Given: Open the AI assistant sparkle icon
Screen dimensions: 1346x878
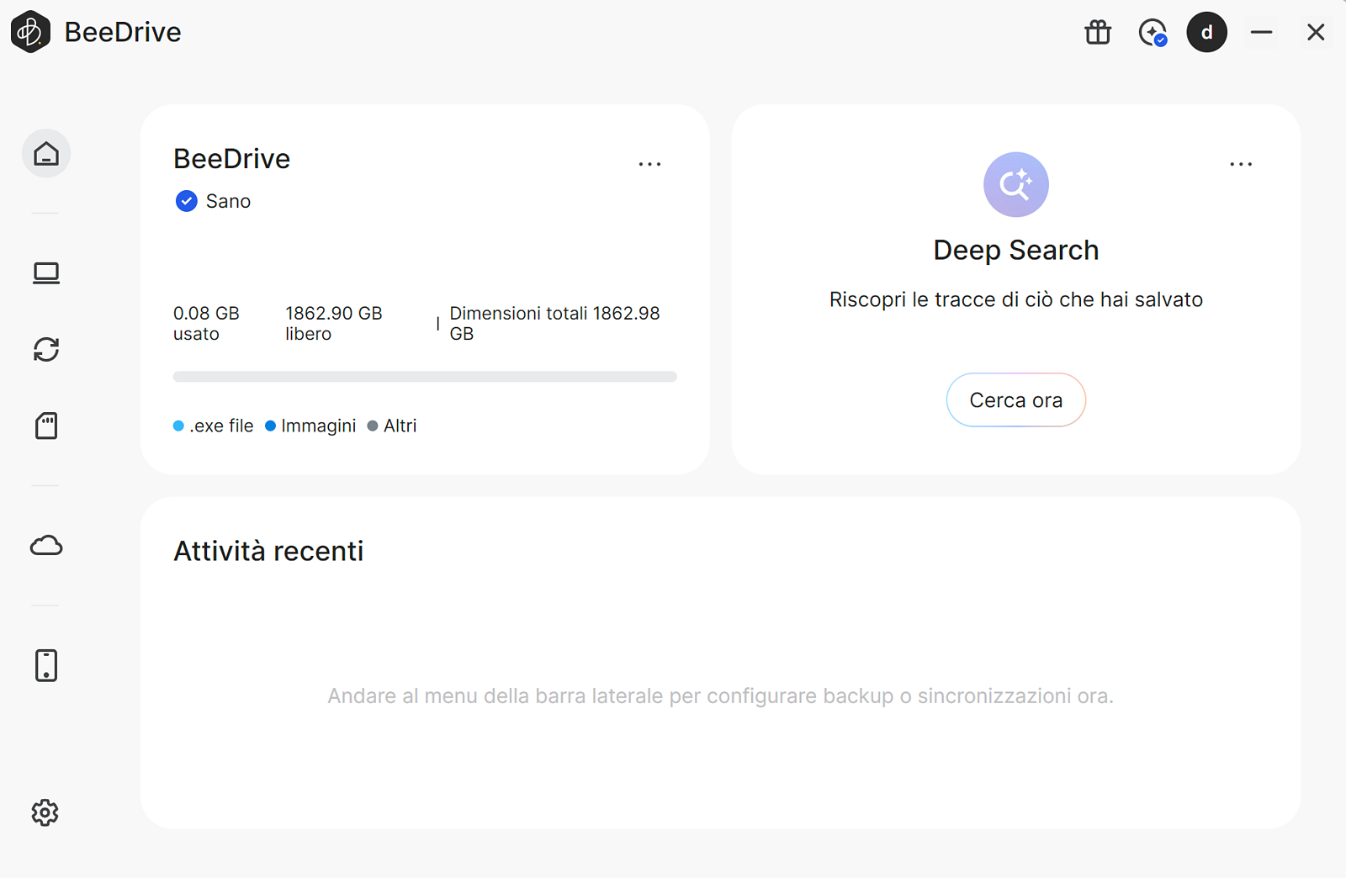Looking at the screenshot, I should click(1153, 32).
